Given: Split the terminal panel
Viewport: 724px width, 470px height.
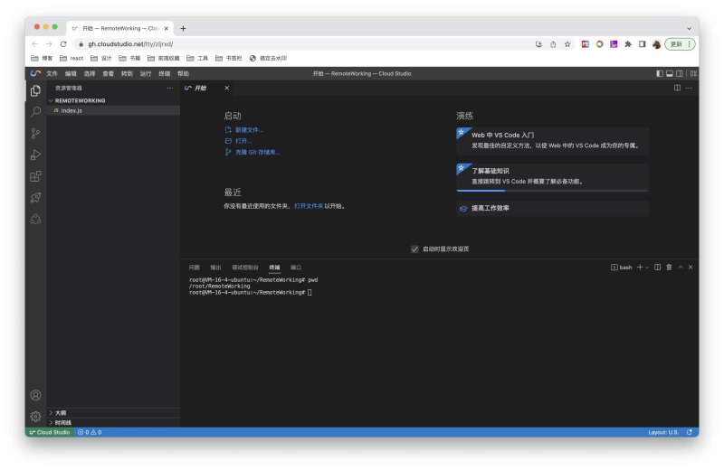Looking at the screenshot, I should coord(658,267).
